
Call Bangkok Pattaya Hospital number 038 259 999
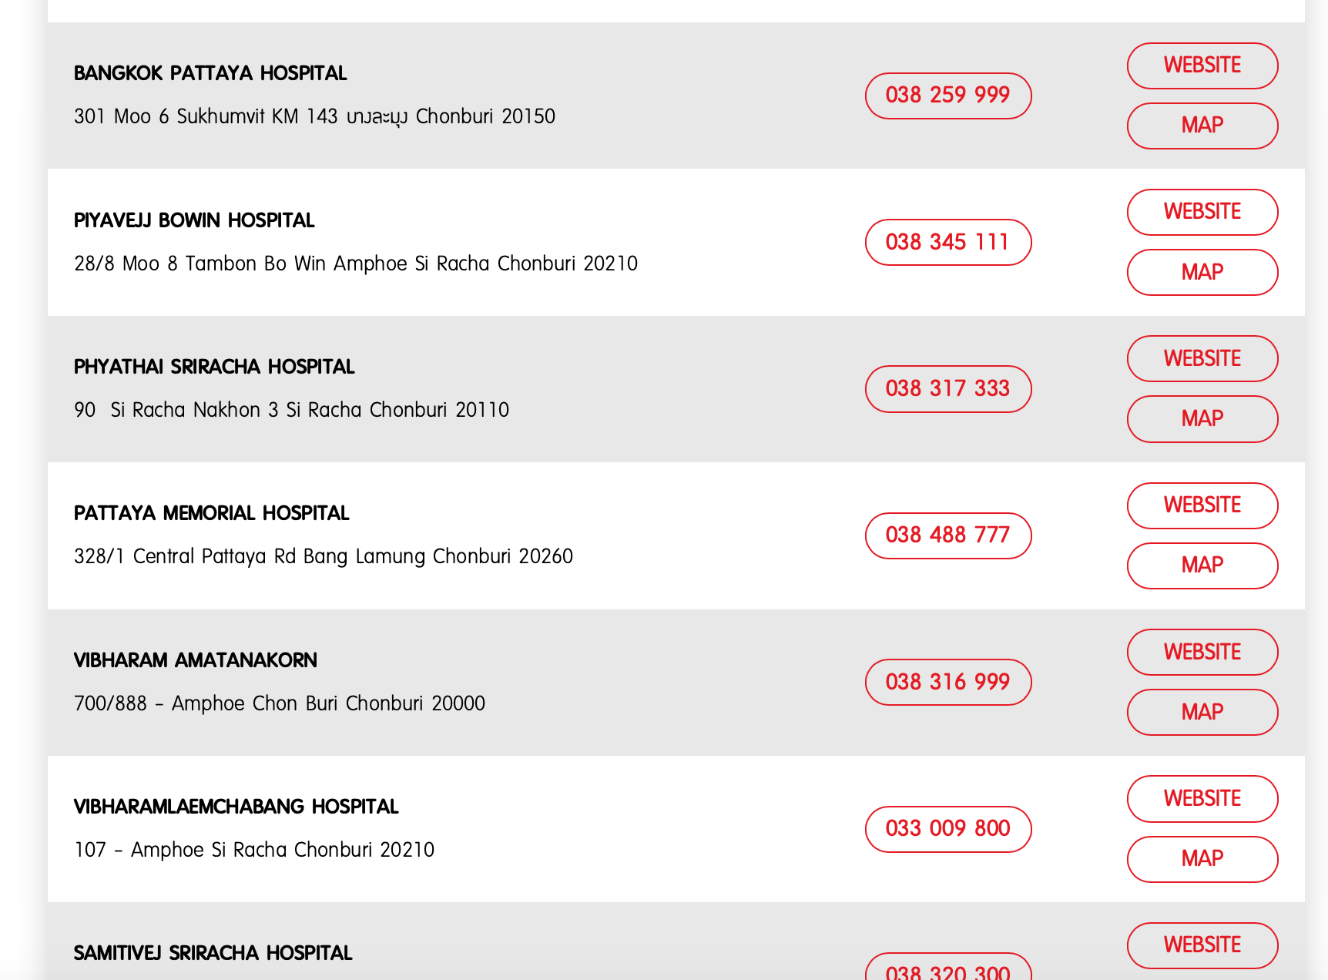(947, 96)
